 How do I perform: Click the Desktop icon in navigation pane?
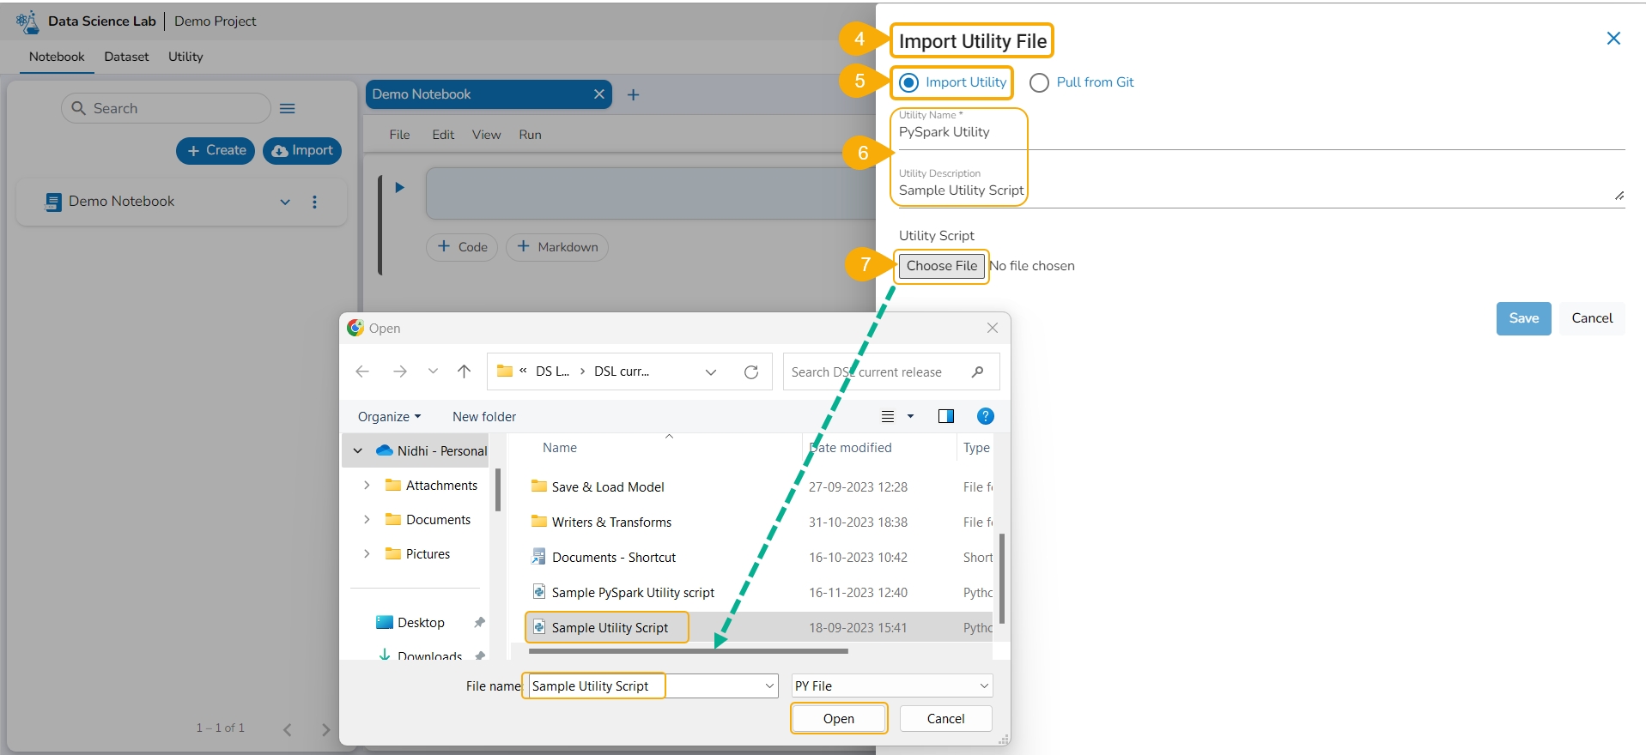tap(385, 623)
